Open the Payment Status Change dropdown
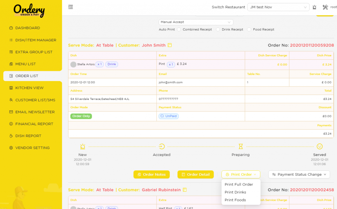 point(299,174)
